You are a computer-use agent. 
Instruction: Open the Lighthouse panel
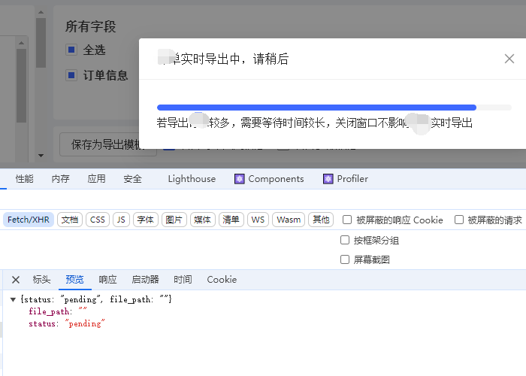192,179
